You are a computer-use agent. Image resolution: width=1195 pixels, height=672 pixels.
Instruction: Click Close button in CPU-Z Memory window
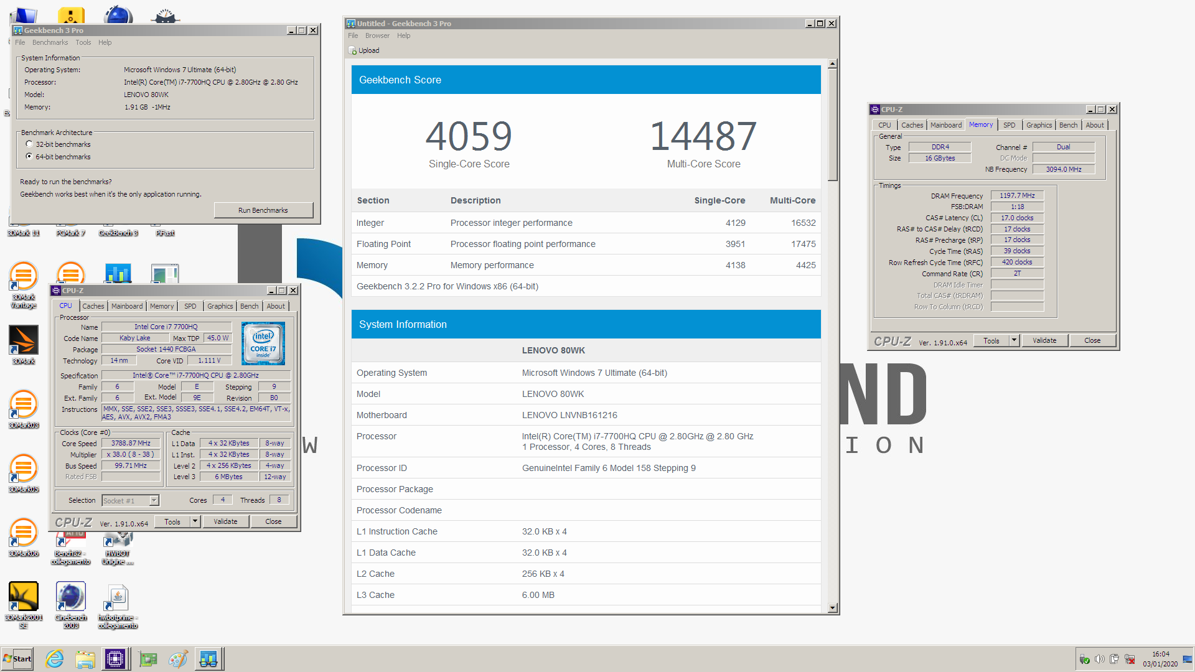[1092, 340]
